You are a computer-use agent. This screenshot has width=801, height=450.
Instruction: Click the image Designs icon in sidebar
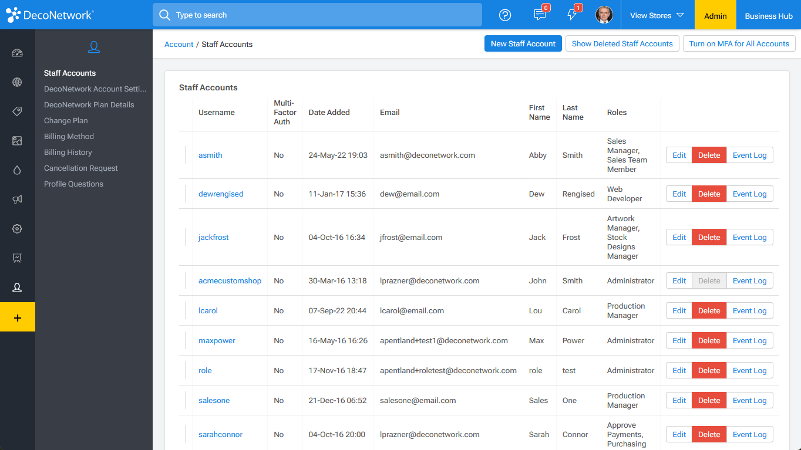[x=18, y=140]
